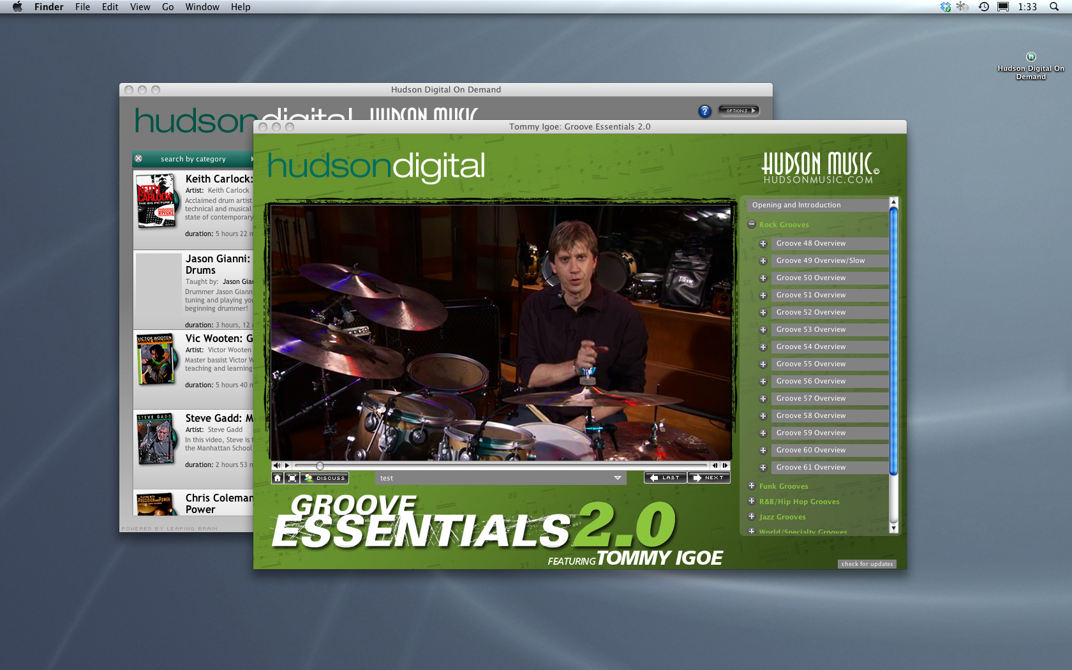Click the chapter list scroll-down arrow

pyautogui.click(x=893, y=528)
